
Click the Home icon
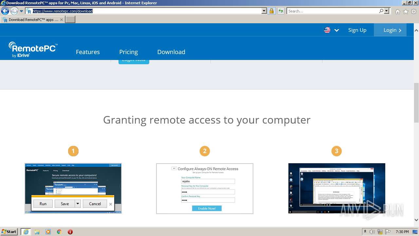click(x=397, y=11)
